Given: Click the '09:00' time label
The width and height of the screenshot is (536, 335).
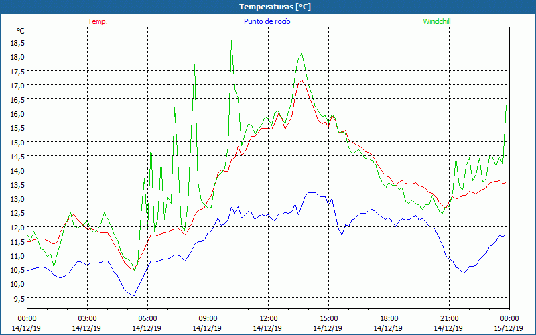Looking at the screenshot, I should coord(208,319).
